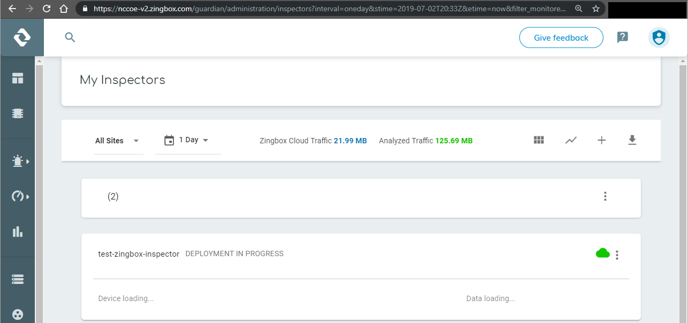Add a new inspector with plus icon
The width and height of the screenshot is (688, 323).
[601, 140]
